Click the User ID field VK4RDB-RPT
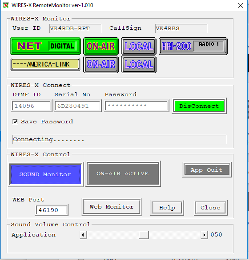Viewport: 249px width, 260px height. click(75, 28)
